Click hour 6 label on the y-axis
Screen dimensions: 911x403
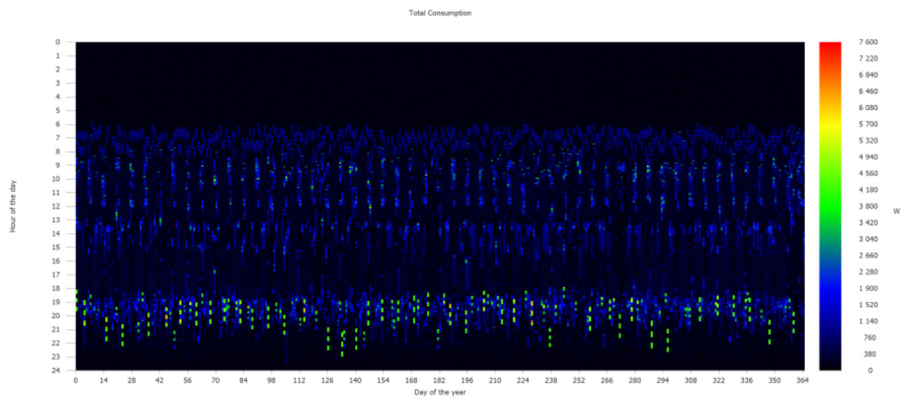click(59, 124)
